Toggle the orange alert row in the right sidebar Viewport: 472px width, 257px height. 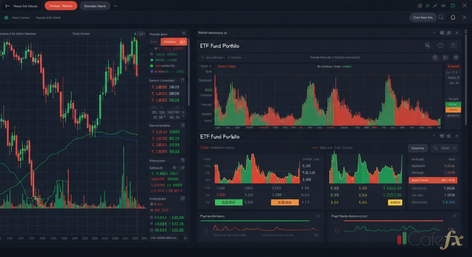tap(453, 110)
